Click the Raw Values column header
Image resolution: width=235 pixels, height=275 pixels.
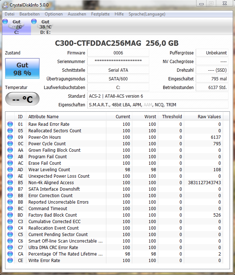coord(203,117)
